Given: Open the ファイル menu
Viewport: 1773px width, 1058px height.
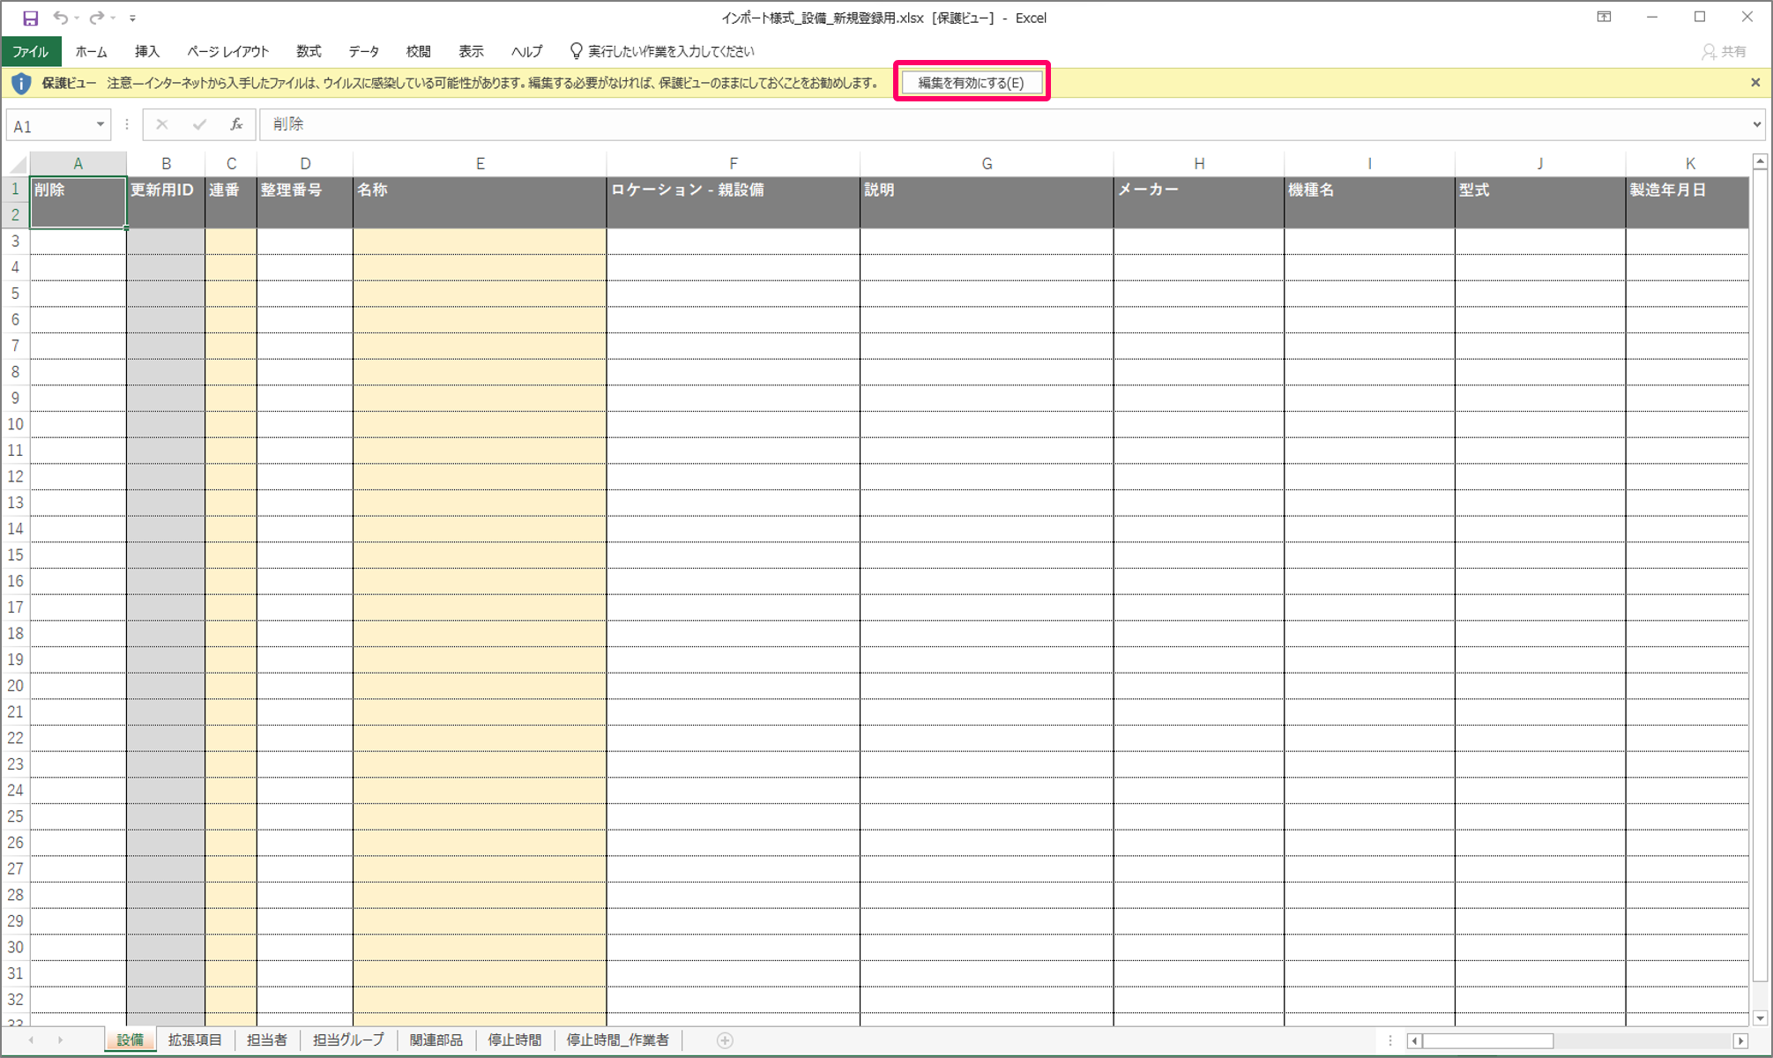Looking at the screenshot, I should [x=30, y=51].
